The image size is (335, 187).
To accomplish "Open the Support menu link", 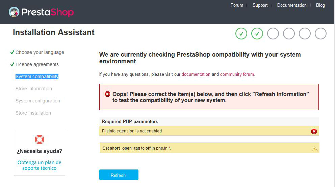I will pos(260,5).
